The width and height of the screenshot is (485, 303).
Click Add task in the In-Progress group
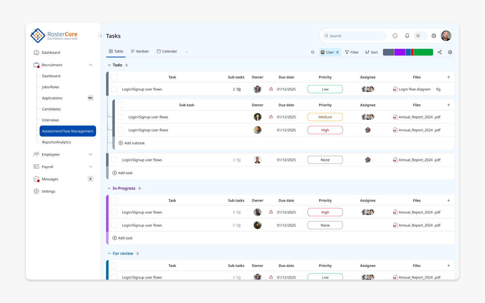coord(123,238)
